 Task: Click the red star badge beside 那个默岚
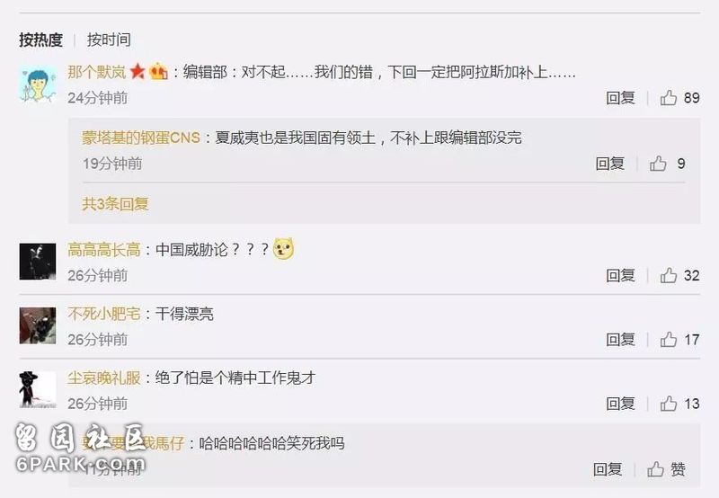138,72
